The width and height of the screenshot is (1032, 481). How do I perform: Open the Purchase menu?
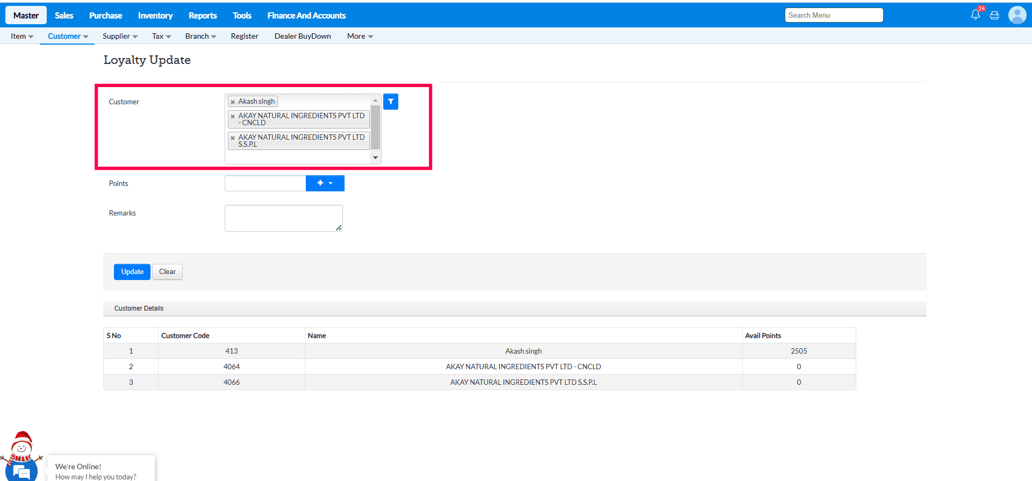coord(105,16)
